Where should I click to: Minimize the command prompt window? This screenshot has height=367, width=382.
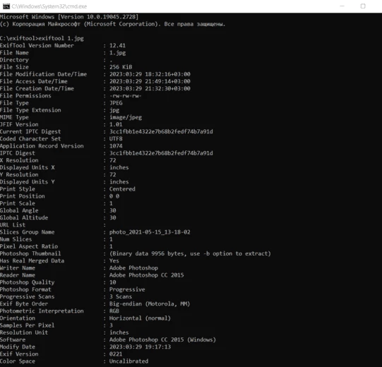tap(342, 6)
